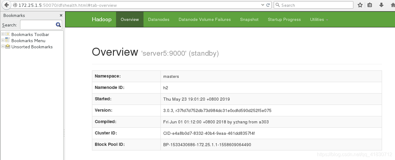Click the Hadoop brand link
Image resolution: width=395 pixels, height=160 pixels.
coord(102,19)
